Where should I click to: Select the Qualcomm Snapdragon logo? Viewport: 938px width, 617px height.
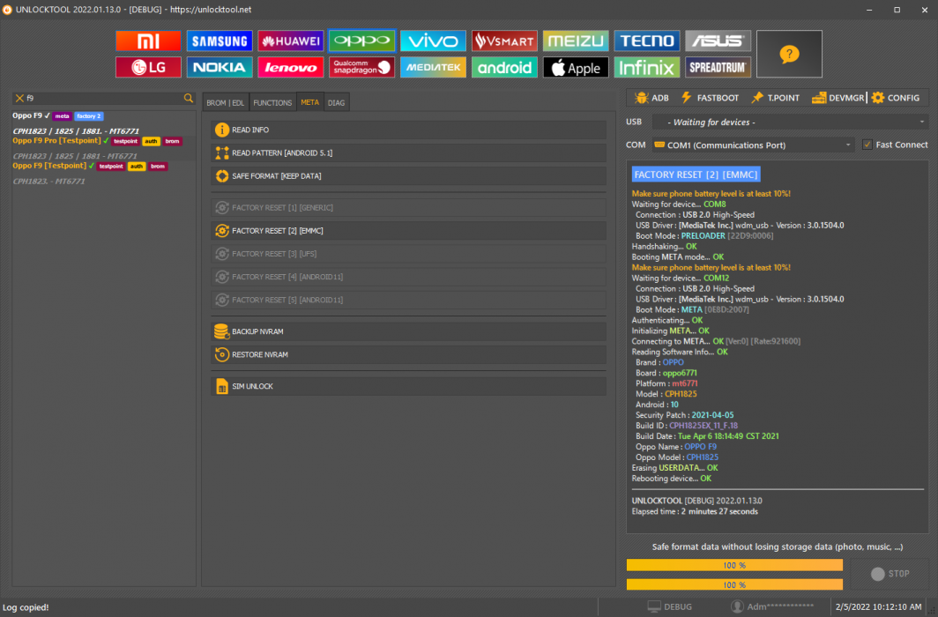(362, 68)
